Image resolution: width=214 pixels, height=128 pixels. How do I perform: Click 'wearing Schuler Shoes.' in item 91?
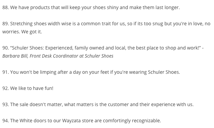tap(154, 72)
